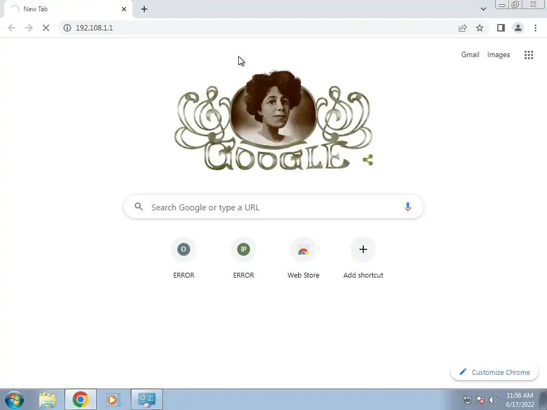Screen dimensions: 547x410
Task: Close the New Tab tab
Action: pos(124,9)
